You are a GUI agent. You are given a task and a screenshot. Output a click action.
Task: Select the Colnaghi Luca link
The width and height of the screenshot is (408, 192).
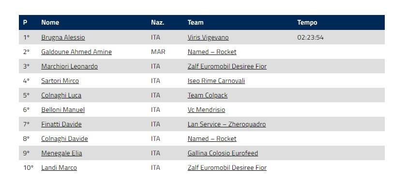point(61,96)
